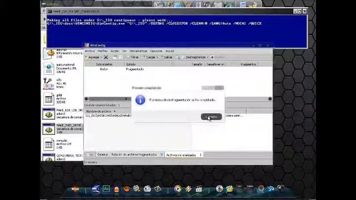Click the Tamaño column header
The width and height of the screenshot is (356, 200).
(188, 64)
